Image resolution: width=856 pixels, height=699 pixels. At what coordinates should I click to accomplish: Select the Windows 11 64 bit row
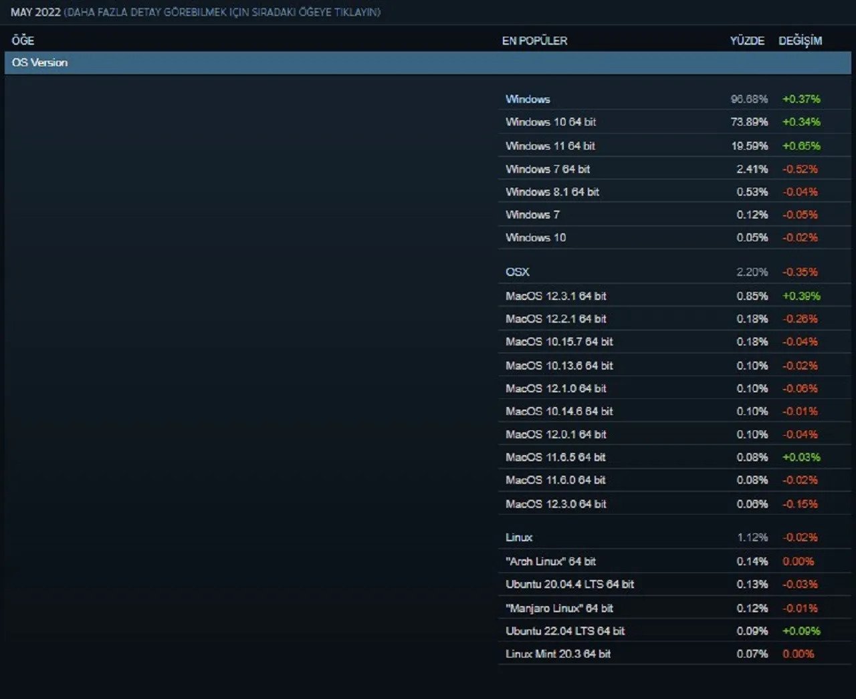[674, 146]
